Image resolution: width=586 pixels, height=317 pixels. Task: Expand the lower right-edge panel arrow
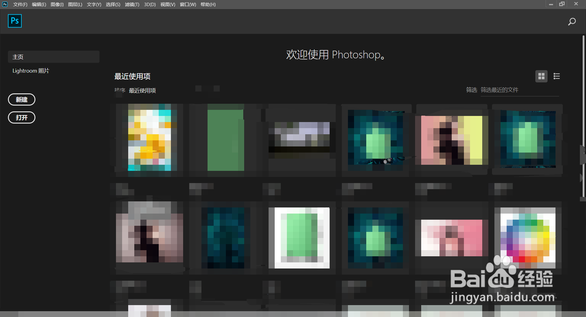pos(582,177)
